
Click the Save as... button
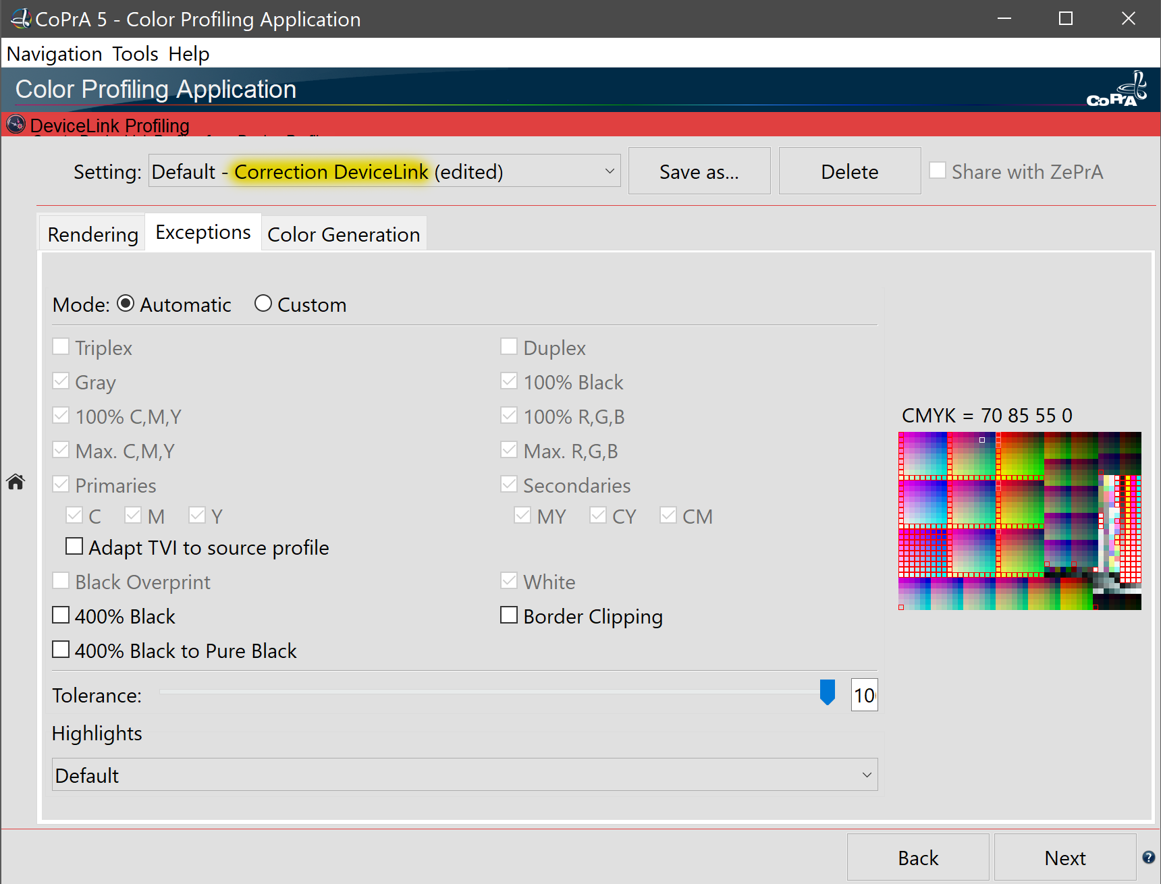coord(699,171)
